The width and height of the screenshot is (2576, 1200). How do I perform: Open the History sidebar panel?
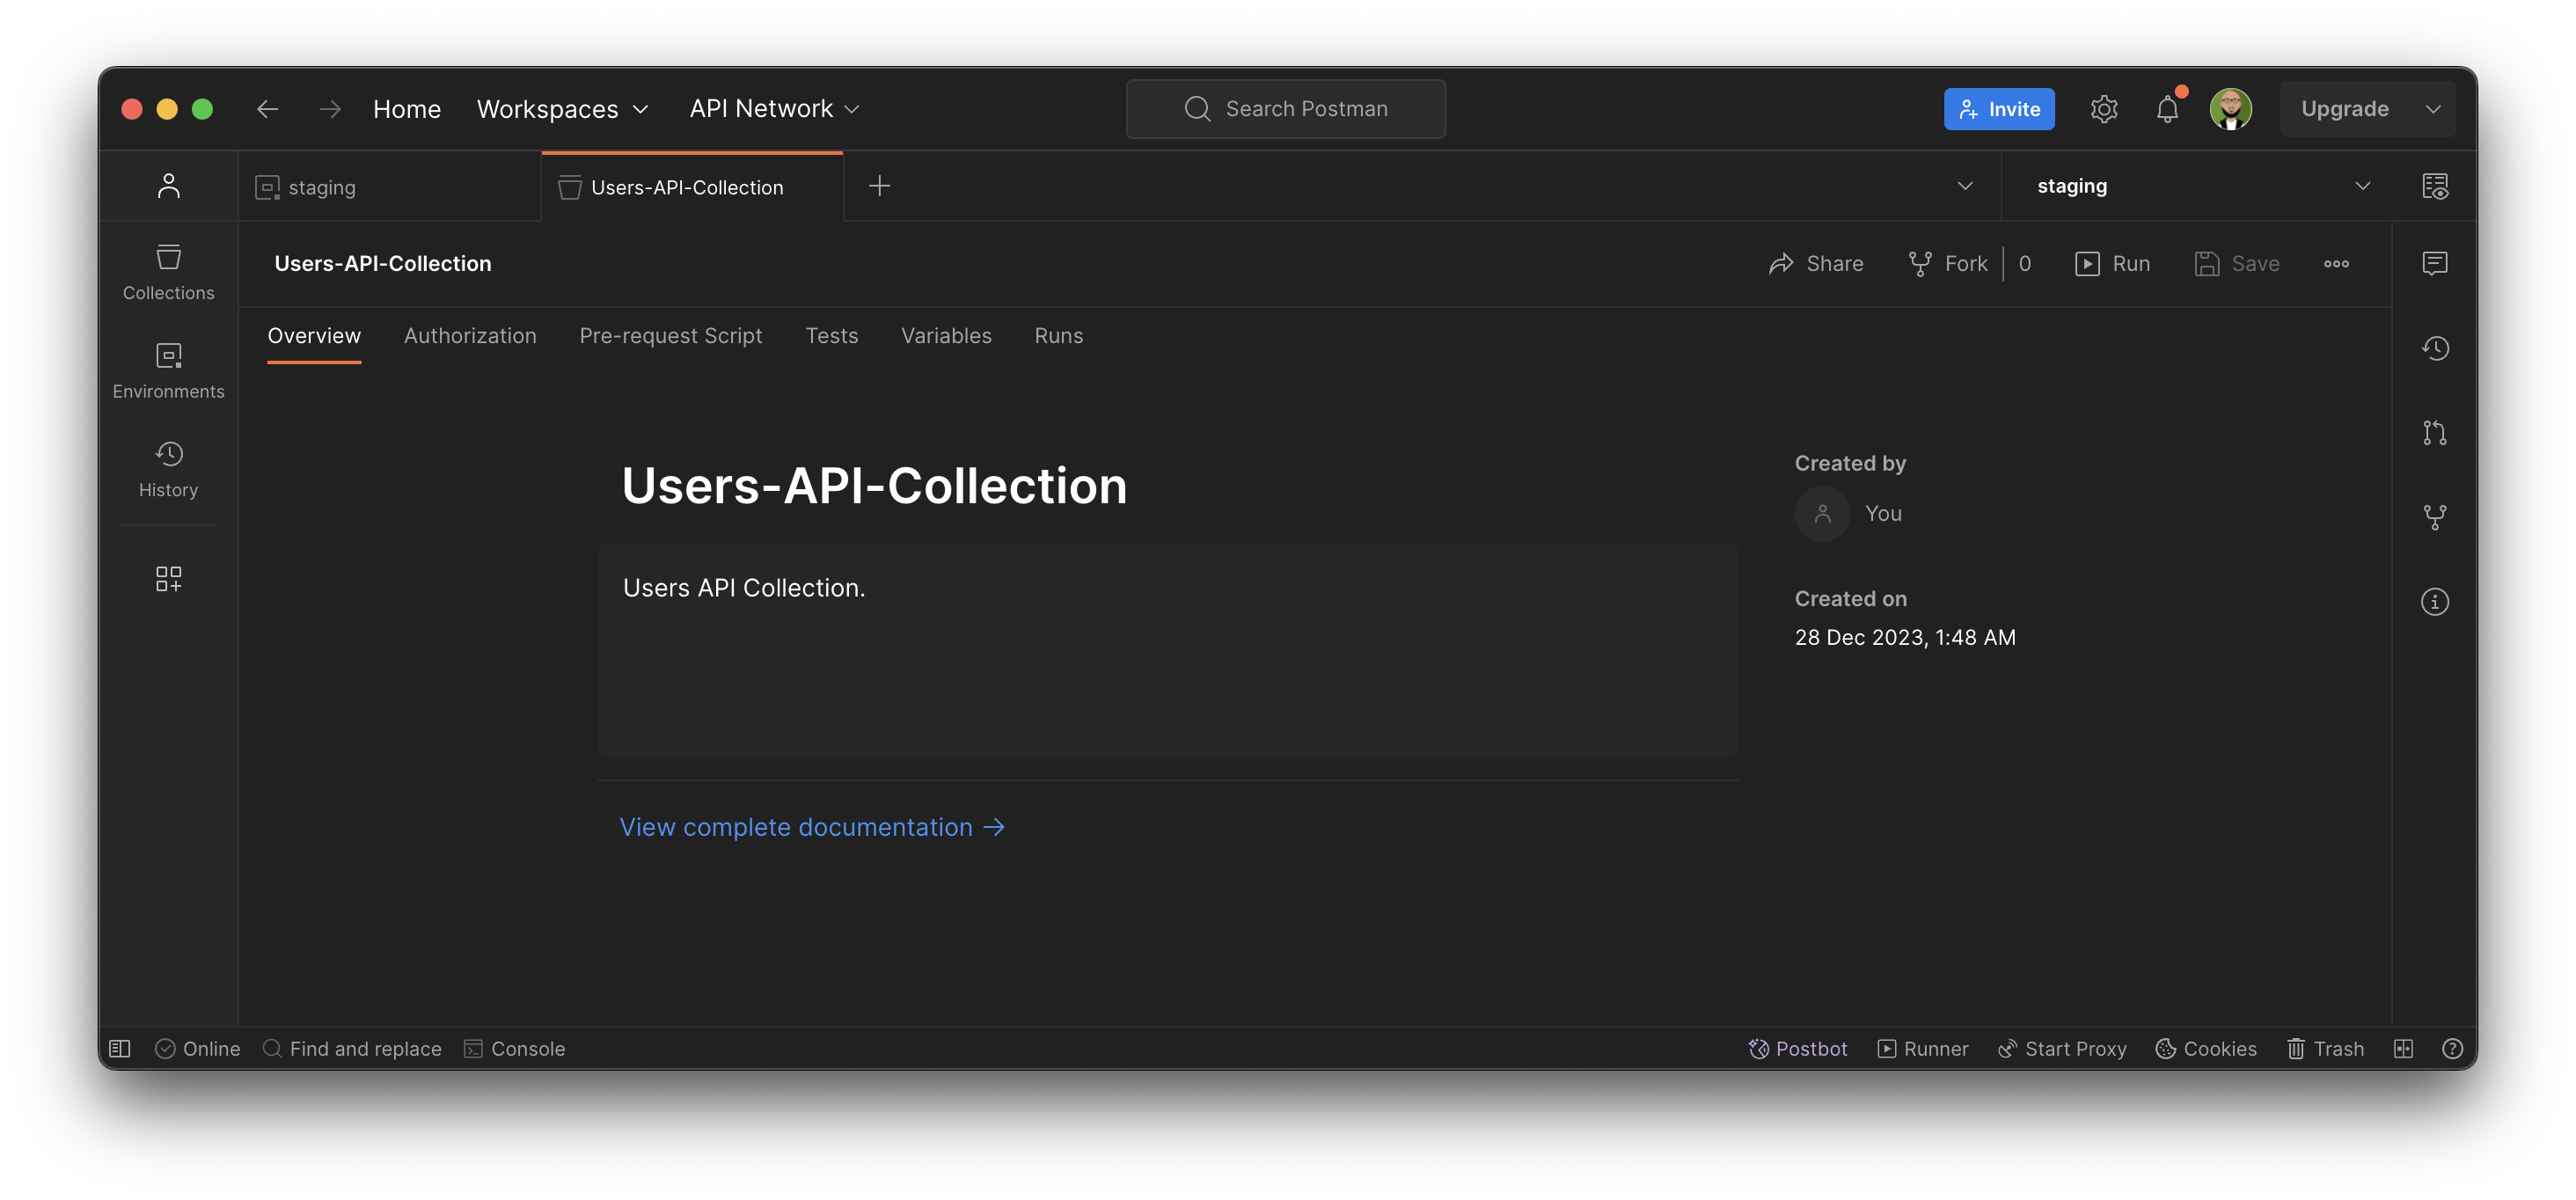tap(168, 467)
